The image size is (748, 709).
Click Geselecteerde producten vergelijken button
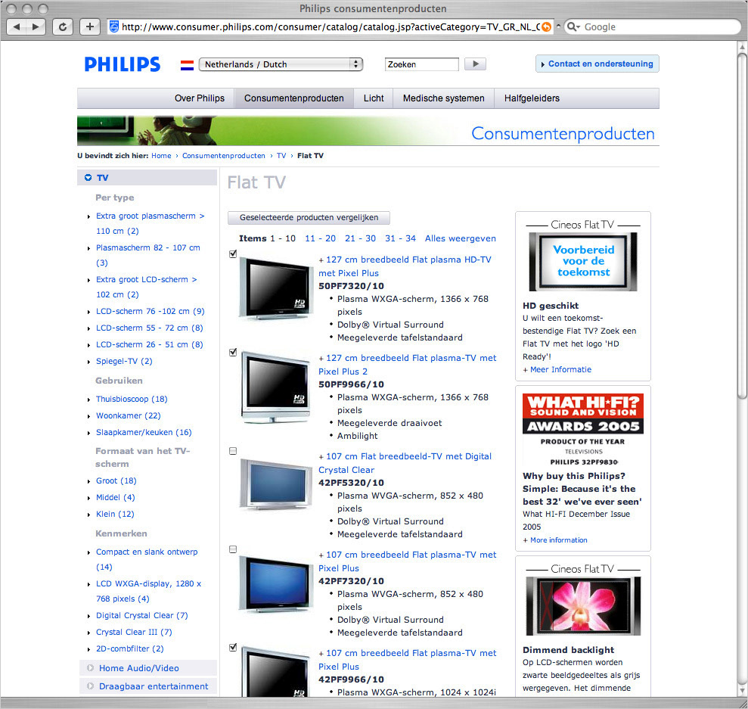[x=309, y=218]
